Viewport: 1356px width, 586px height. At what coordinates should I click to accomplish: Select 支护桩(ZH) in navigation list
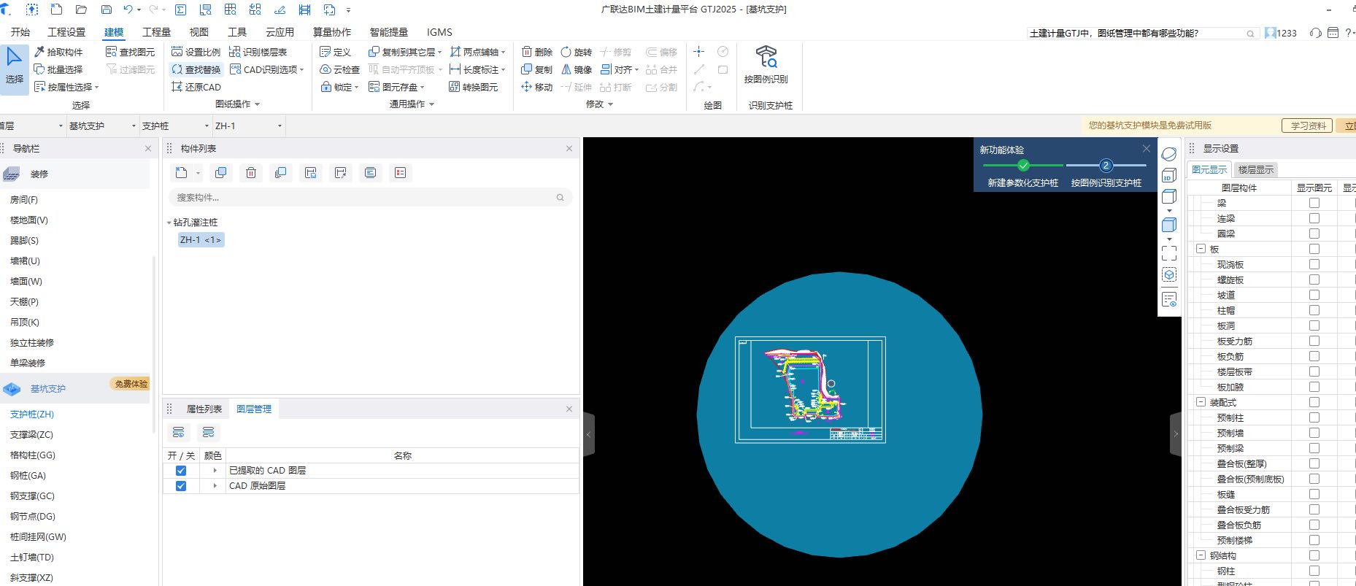32,415
